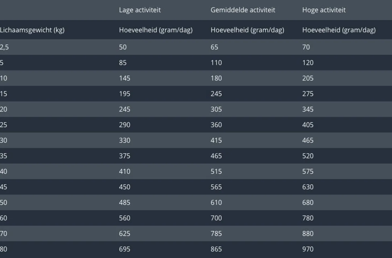Select the 15 kg weight row label
Screen dimensions: 392x258
coord(3,94)
